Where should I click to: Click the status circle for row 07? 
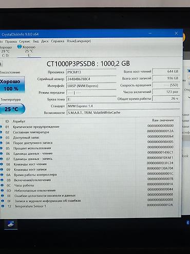pyautogui.click(x=1, y=159)
